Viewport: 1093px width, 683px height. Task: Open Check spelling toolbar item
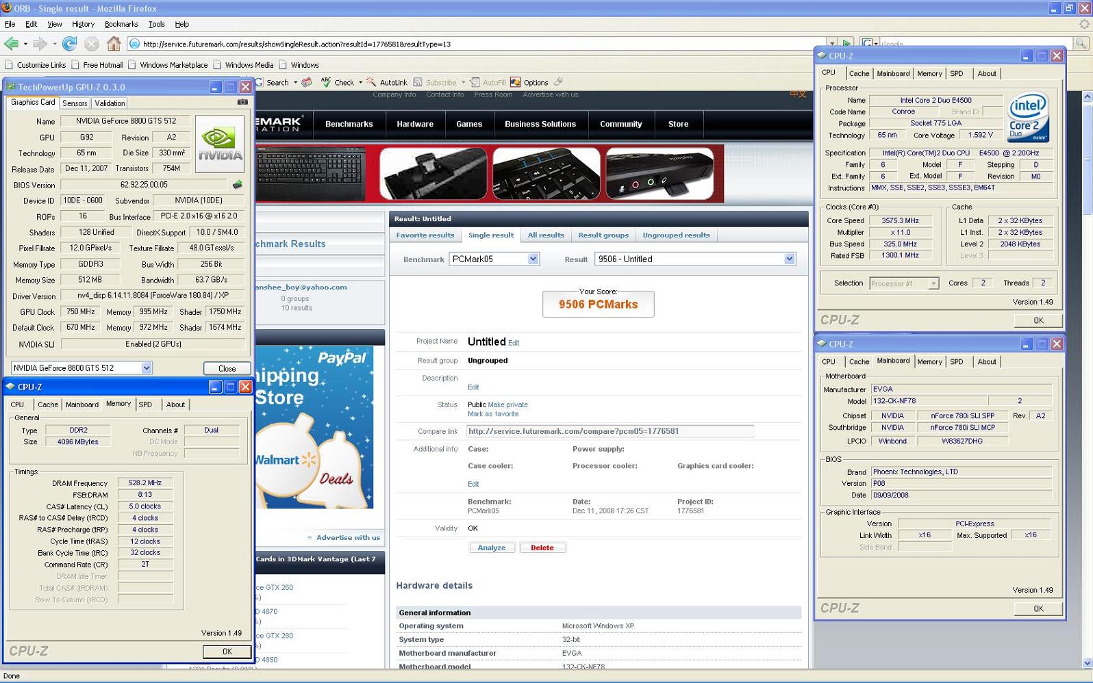(x=338, y=82)
